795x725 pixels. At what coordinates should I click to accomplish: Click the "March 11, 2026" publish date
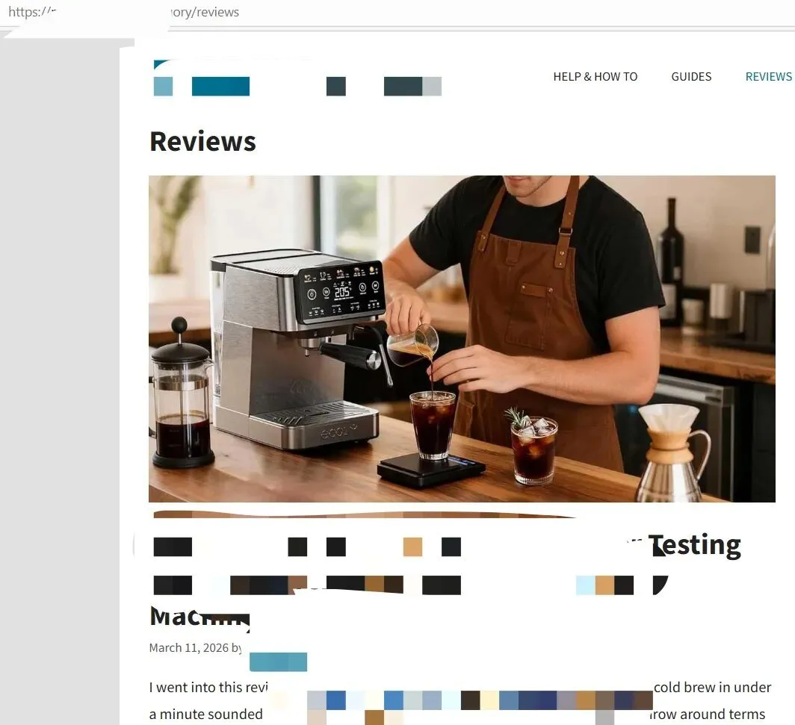(x=188, y=648)
